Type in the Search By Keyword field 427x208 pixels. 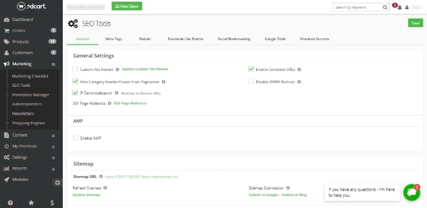[x=357, y=8]
